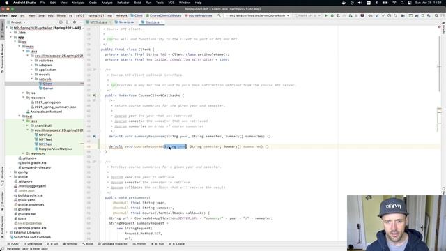Select settings.gradle.kts in Project tree
The width and height of the screenshot is (446, 251).
pos(32,228)
